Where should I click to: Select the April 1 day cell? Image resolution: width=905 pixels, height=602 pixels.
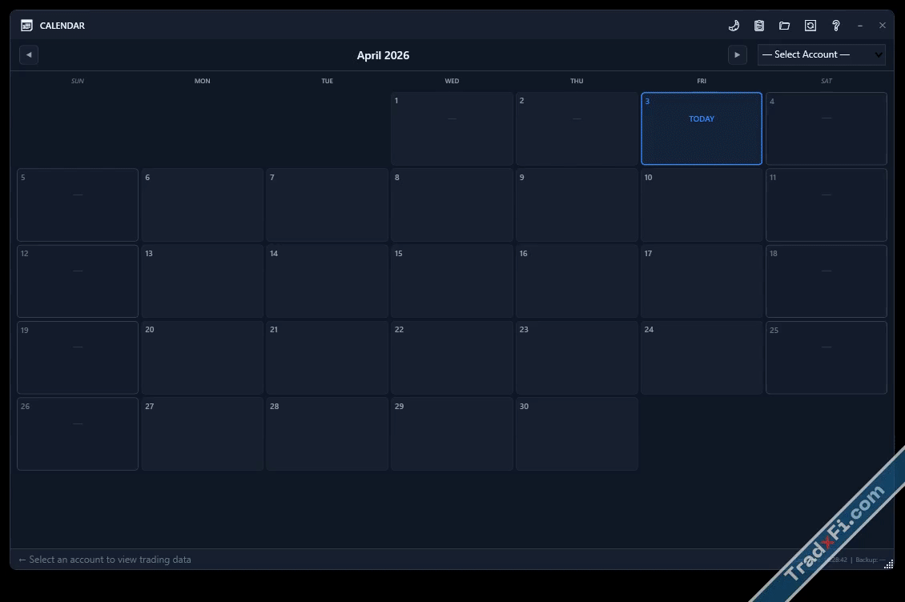point(452,129)
